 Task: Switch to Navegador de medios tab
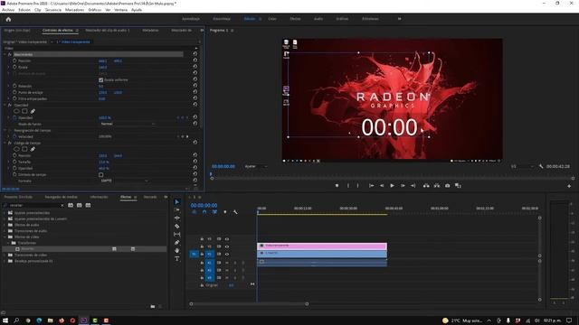pyautogui.click(x=61, y=197)
